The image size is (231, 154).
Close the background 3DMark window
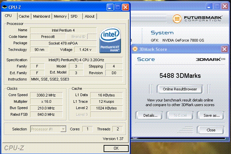coord(225,6)
